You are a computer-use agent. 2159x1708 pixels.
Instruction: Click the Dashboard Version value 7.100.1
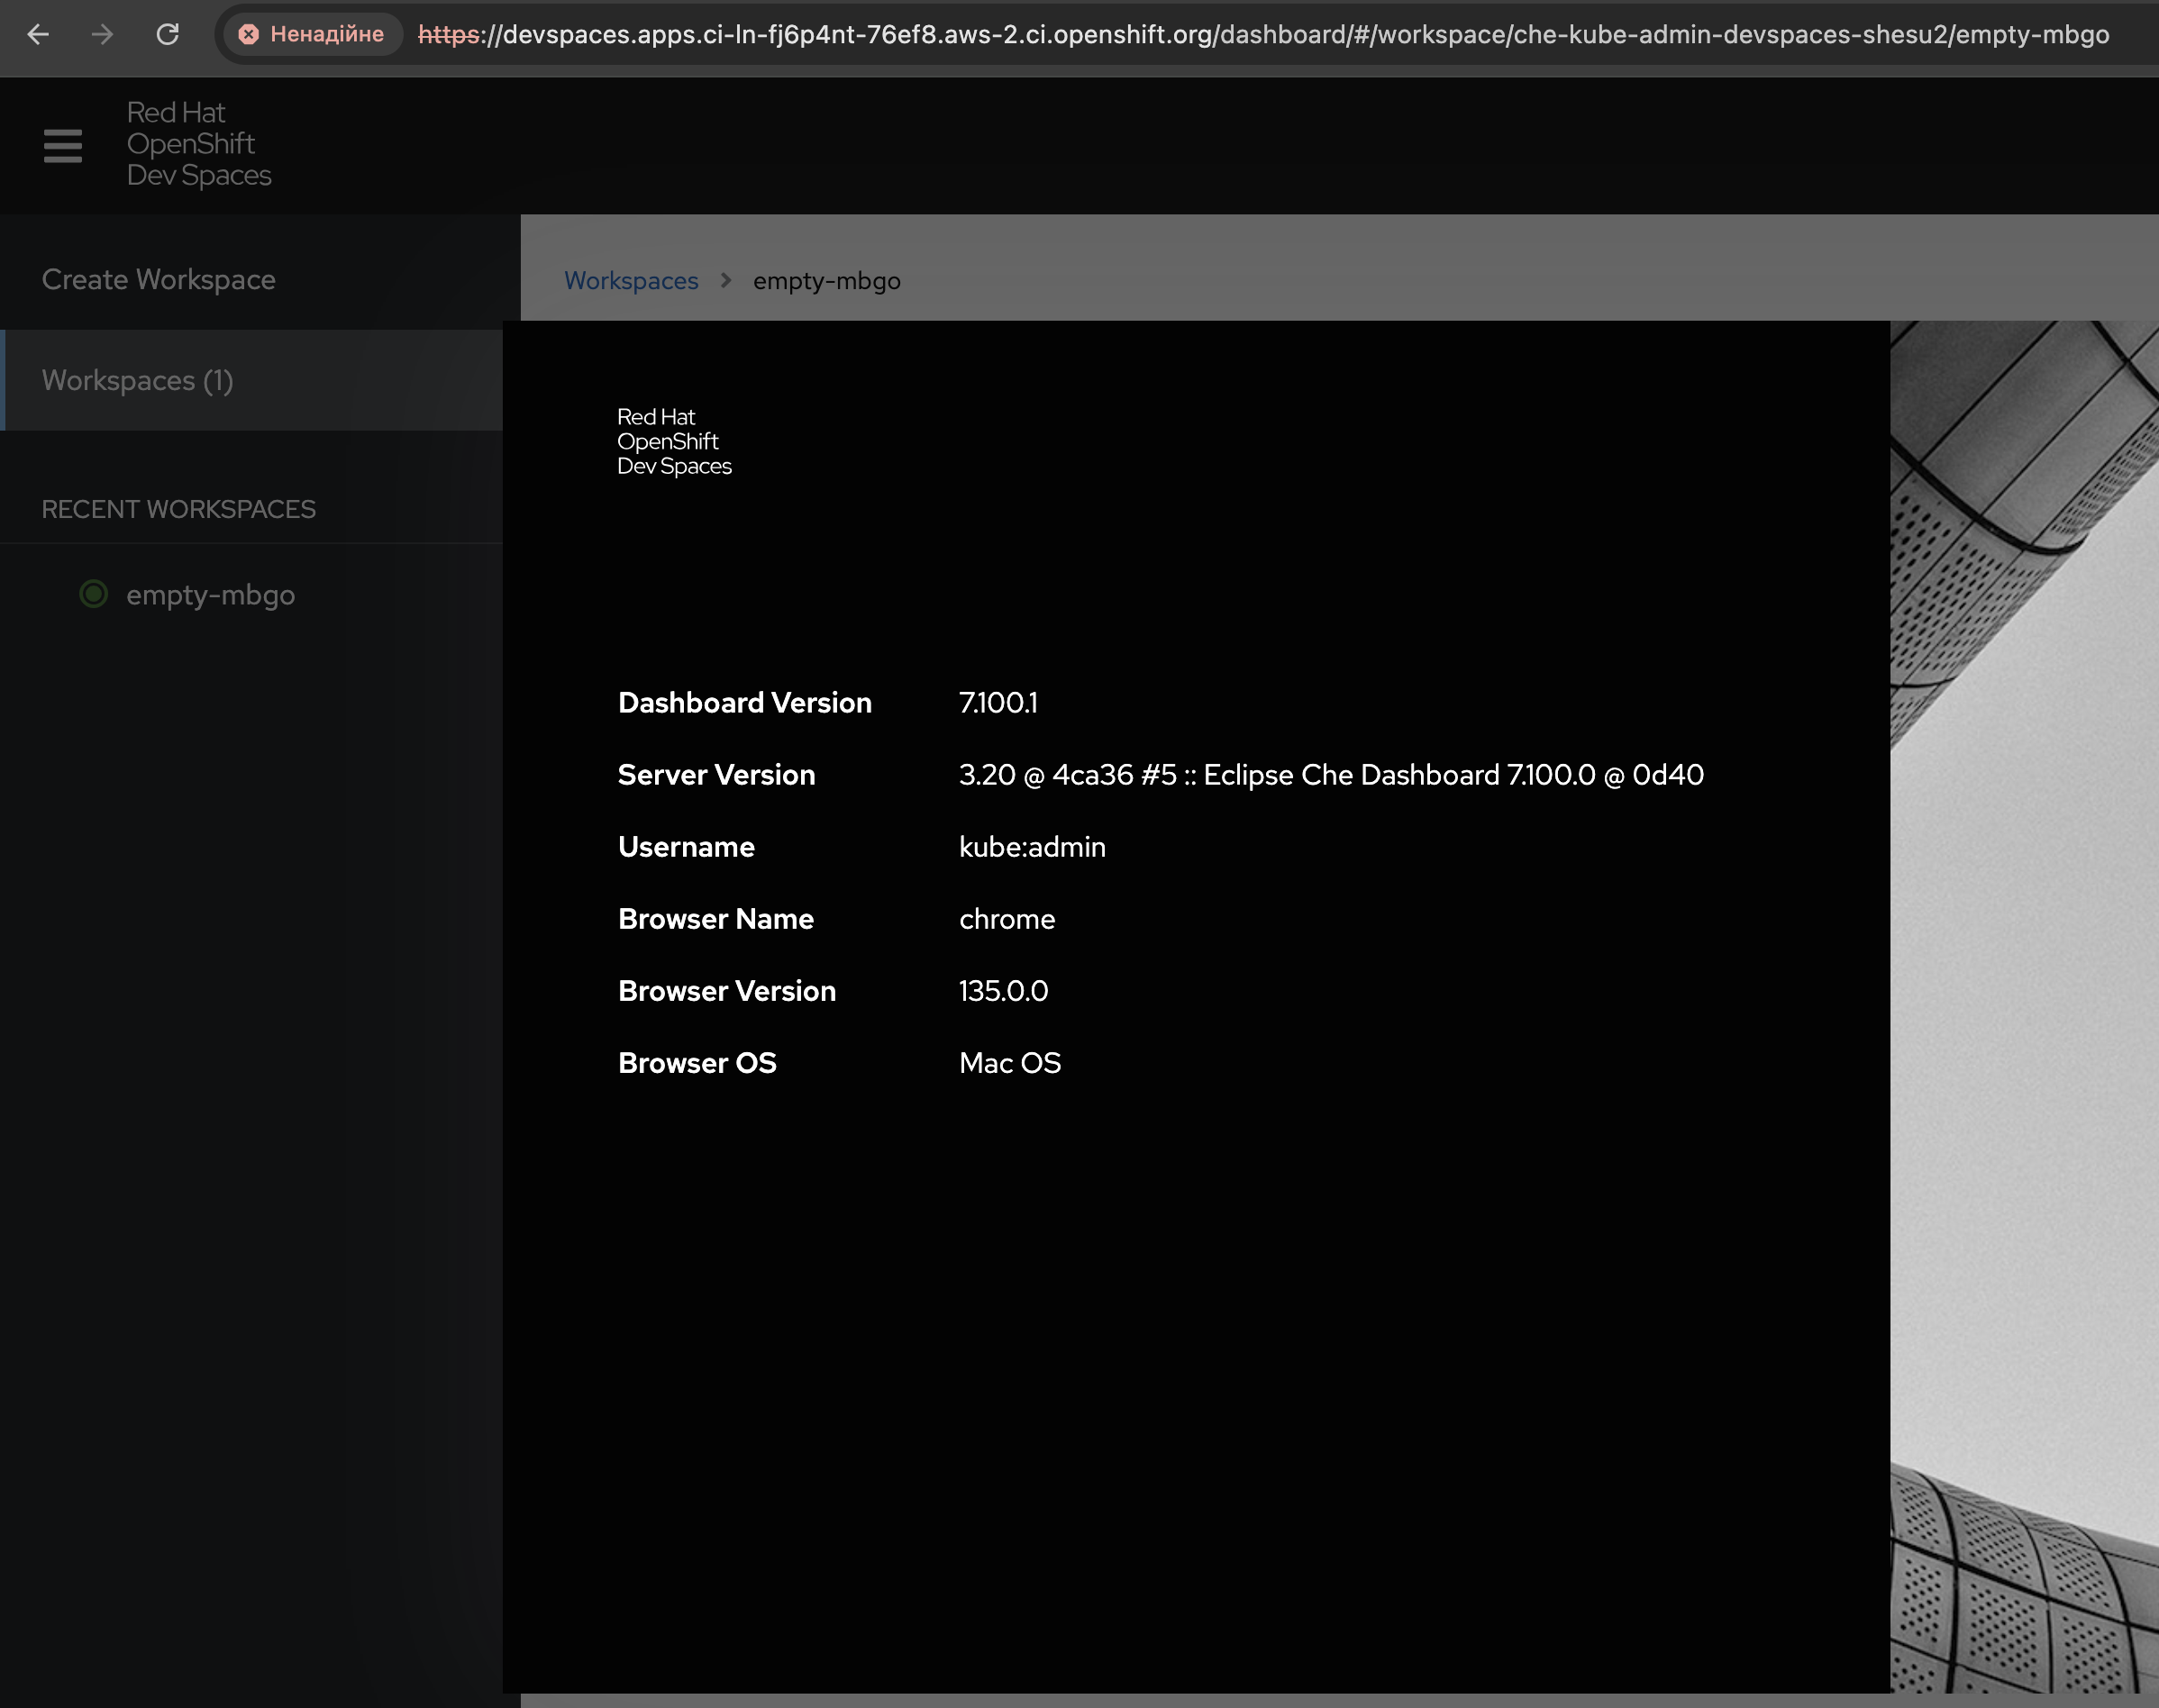tap(997, 703)
